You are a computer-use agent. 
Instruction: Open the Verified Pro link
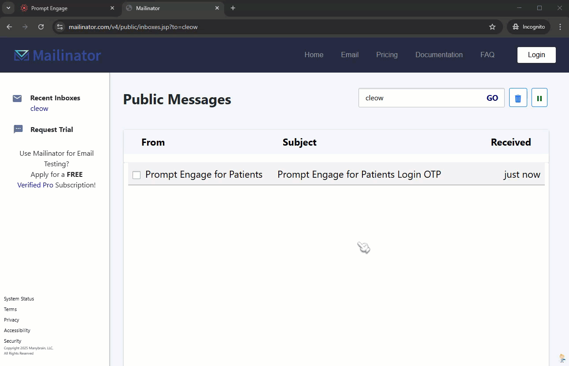click(x=35, y=185)
